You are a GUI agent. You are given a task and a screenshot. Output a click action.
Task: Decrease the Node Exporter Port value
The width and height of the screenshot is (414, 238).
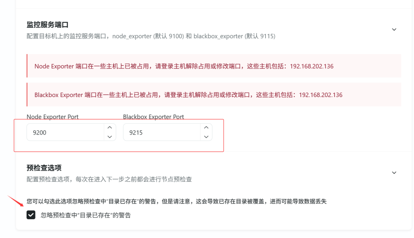tap(109, 137)
